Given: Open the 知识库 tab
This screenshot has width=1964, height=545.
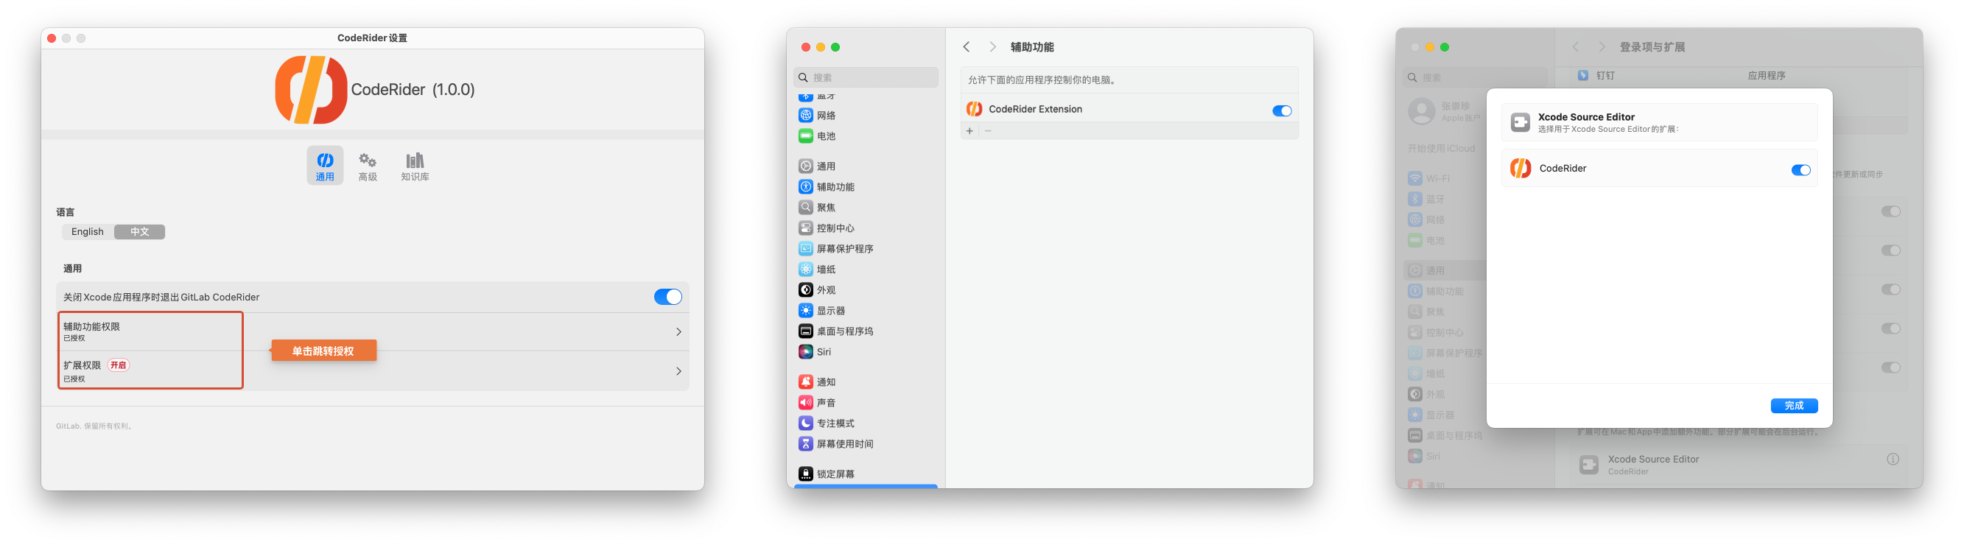Looking at the screenshot, I should tap(415, 166).
